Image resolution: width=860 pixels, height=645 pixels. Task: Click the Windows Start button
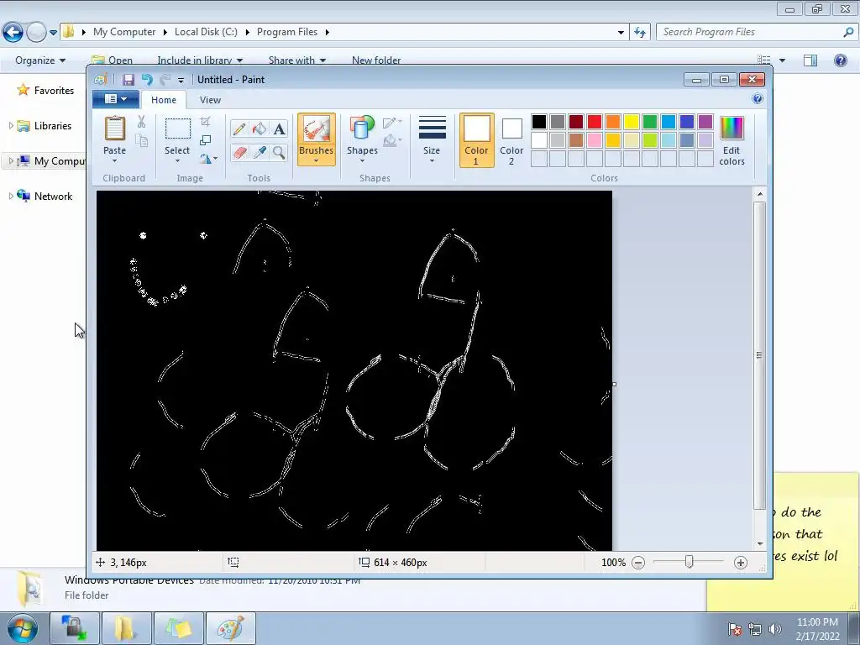[22, 628]
